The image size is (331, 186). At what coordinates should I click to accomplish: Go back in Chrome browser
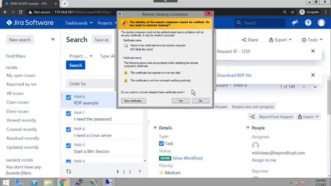(5, 12)
